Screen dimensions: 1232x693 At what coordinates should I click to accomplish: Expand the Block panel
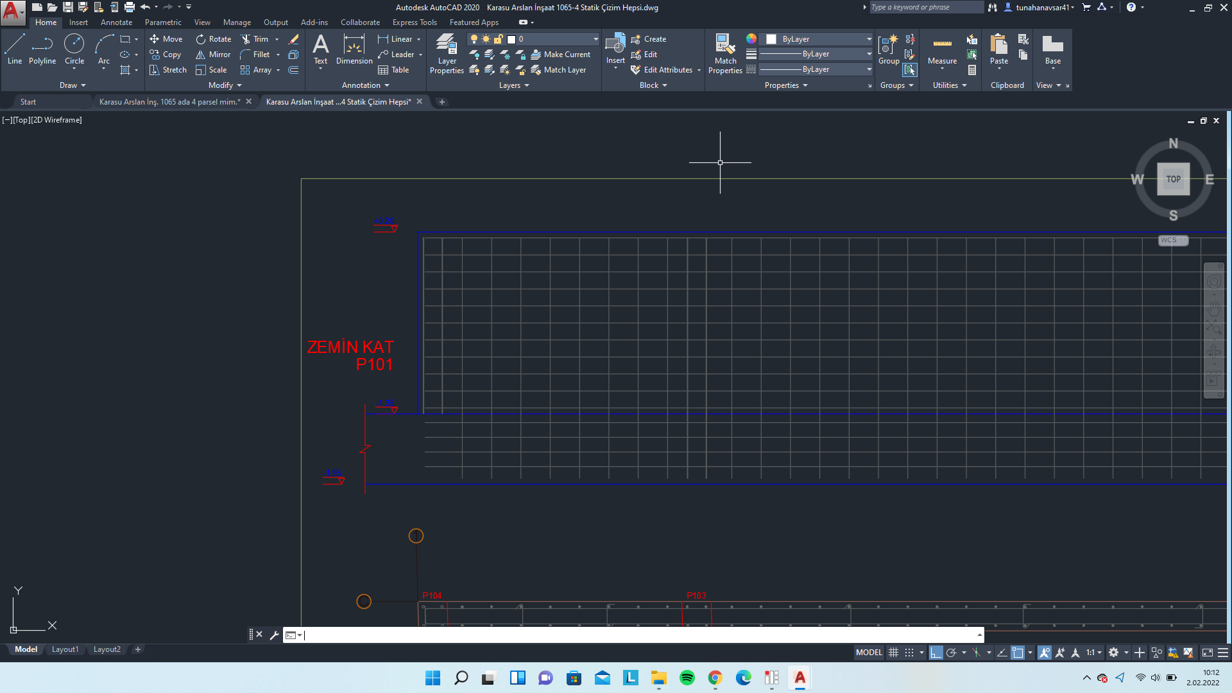click(x=653, y=85)
